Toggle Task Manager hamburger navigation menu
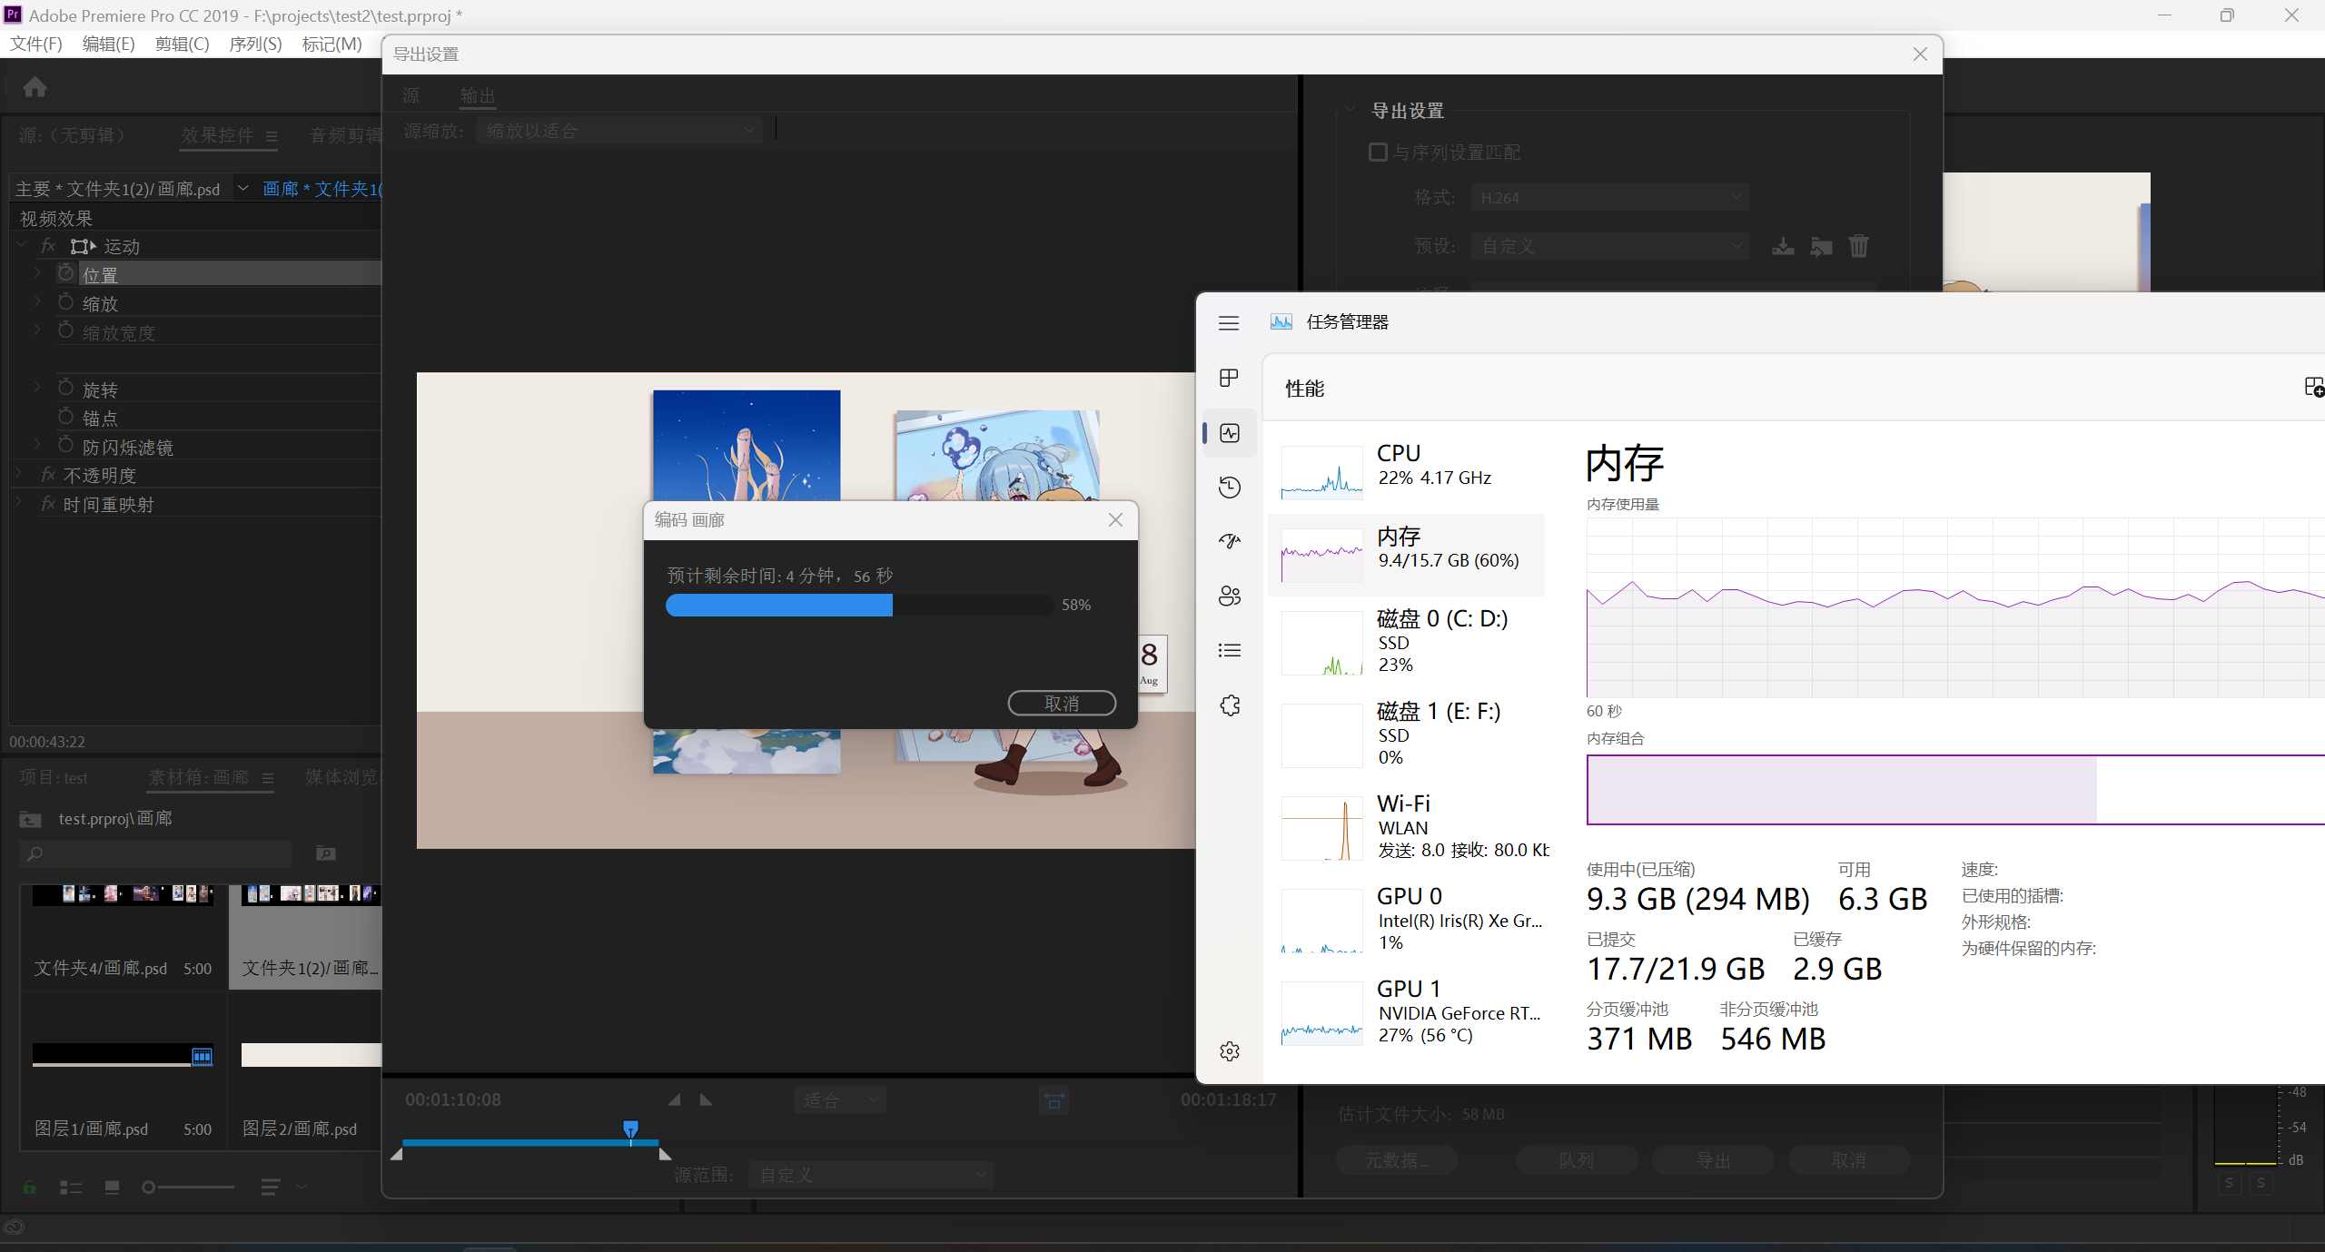Viewport: 2325px width, 1252px height. [1229, 323]
